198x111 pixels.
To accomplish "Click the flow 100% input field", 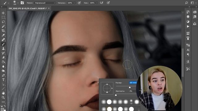I will [92, 3].
